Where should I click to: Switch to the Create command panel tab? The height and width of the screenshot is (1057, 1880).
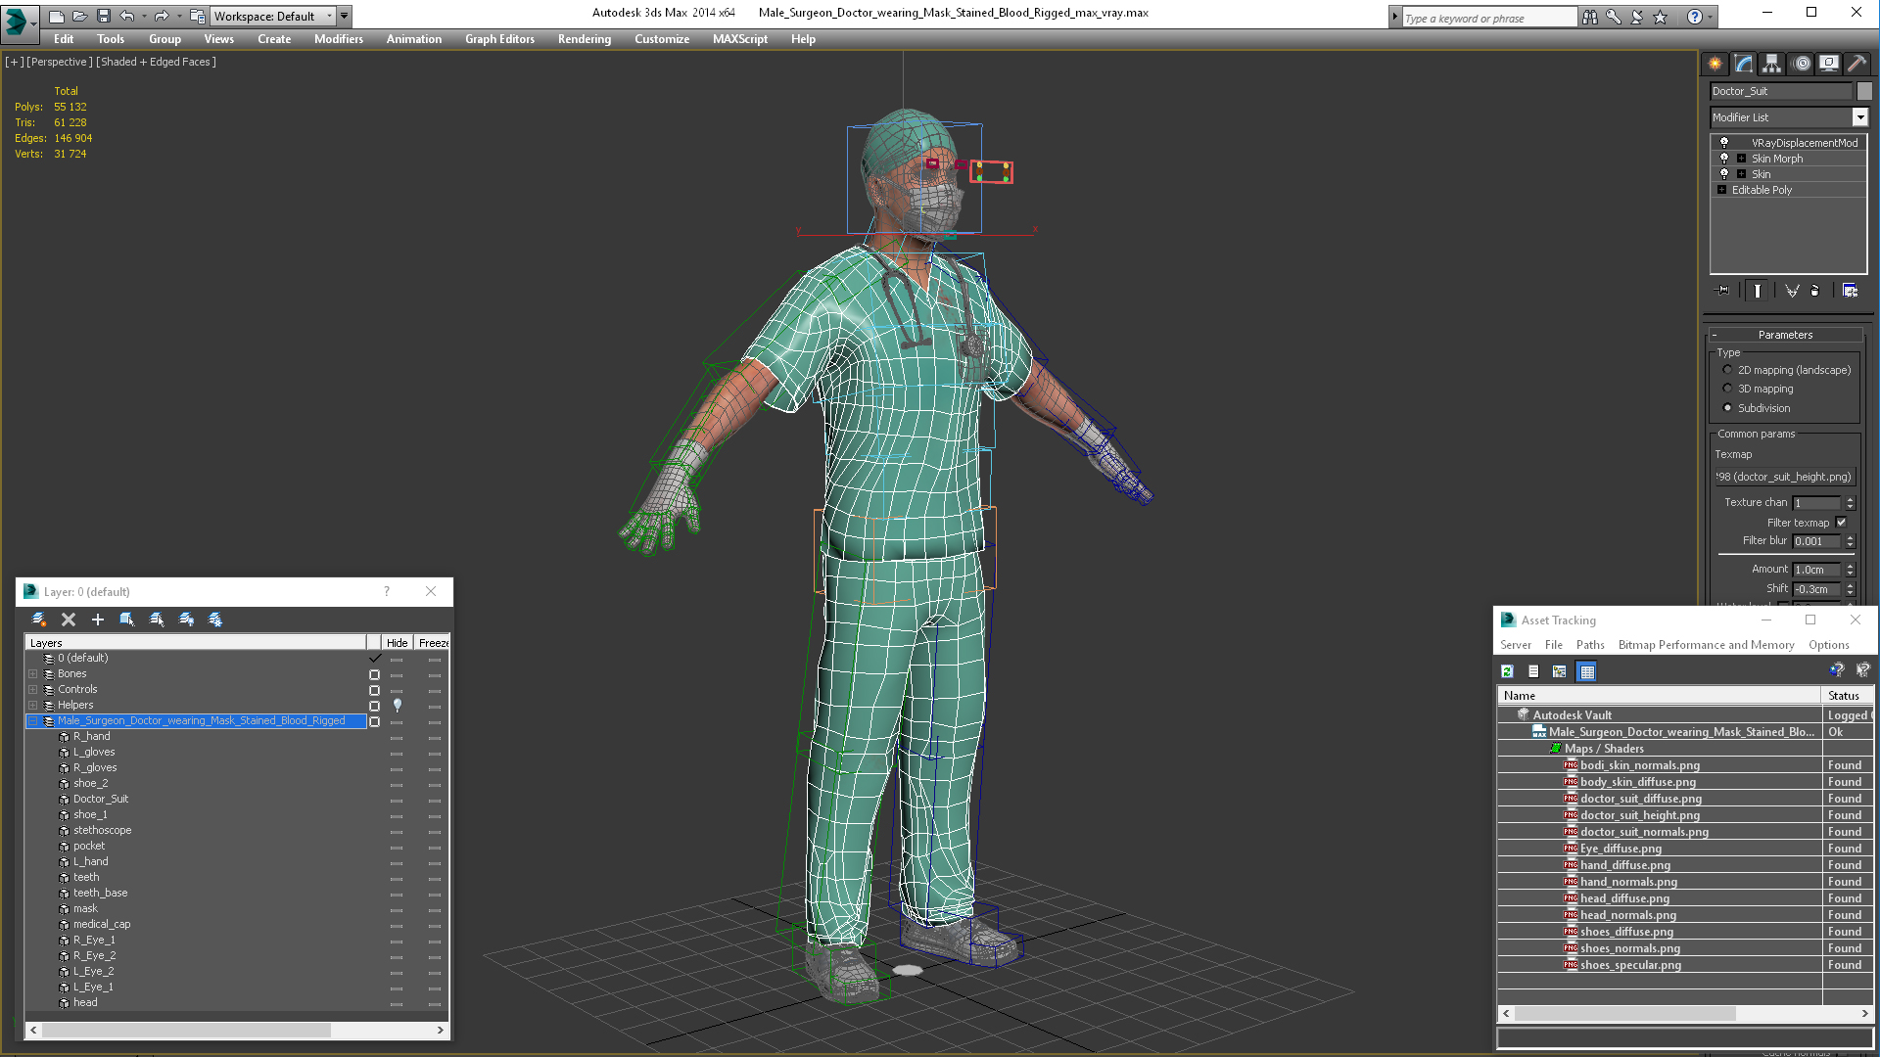pyautogui.click(x=1715, y=64)
